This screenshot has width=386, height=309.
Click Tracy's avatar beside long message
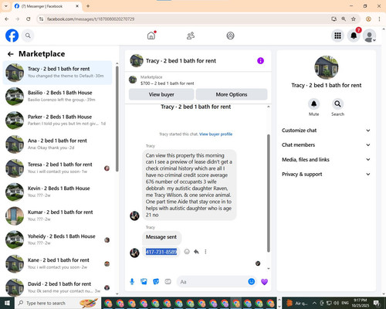(134, 216)
